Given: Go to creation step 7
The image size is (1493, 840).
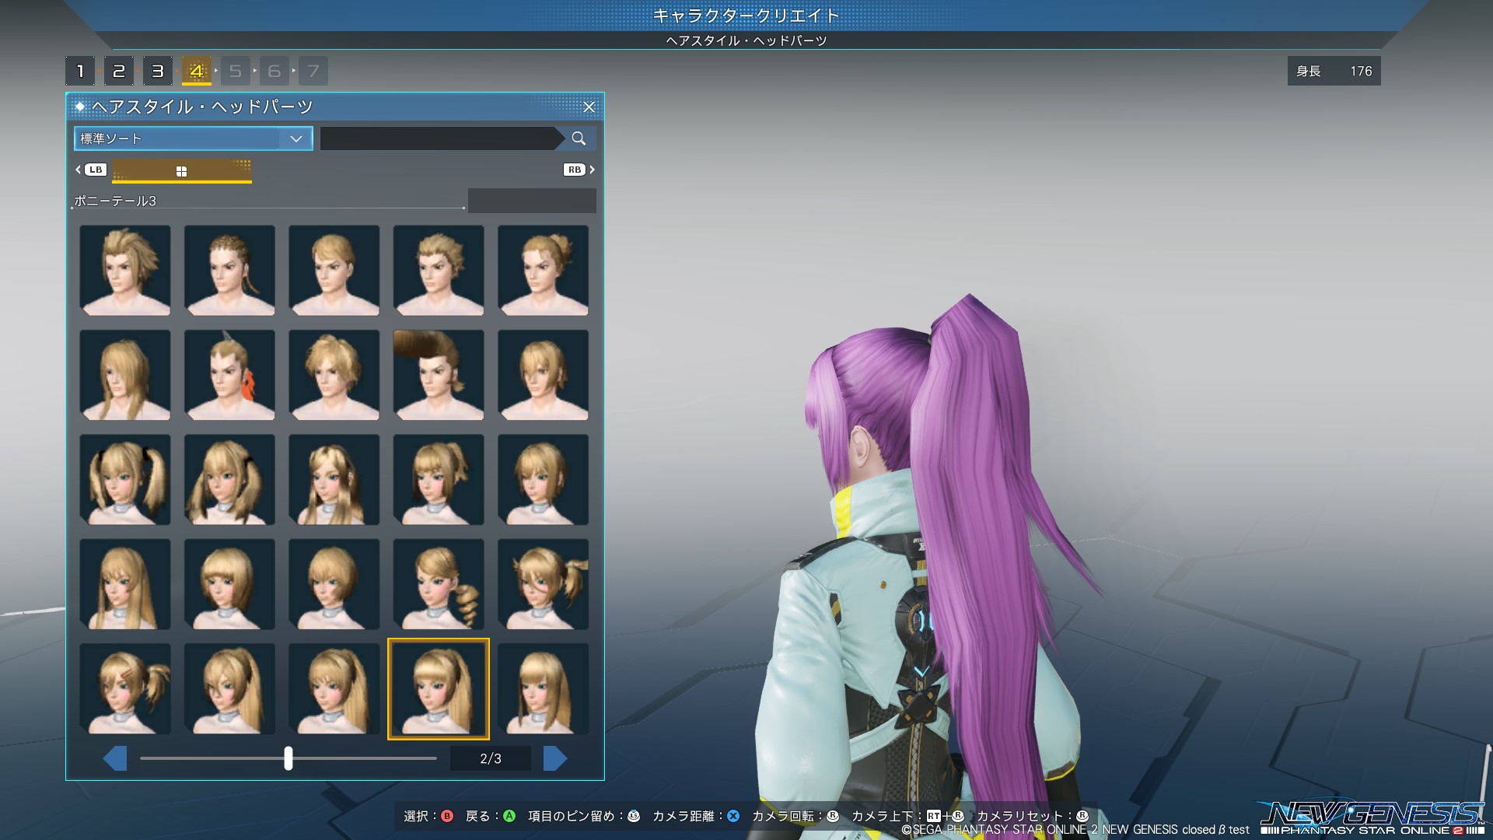Looking at the screenshot, I should pos(313,71).
